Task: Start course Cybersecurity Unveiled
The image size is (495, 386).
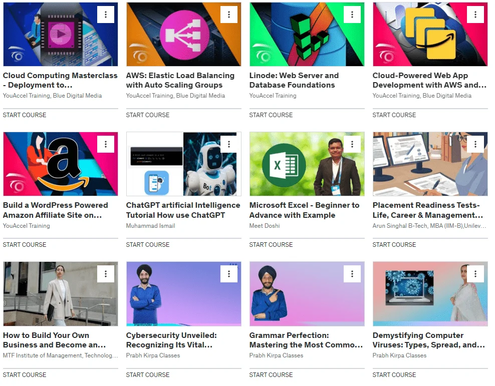Action: tap(148, 375)
